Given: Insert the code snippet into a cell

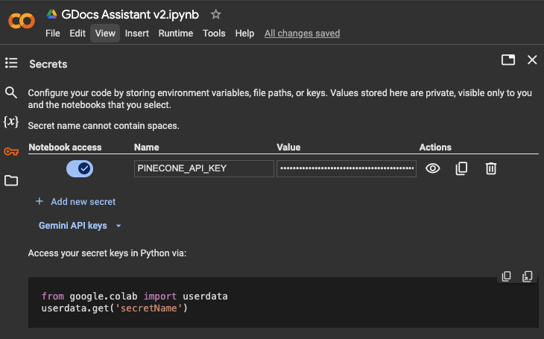Looking at the screenshot, I should pyautogui.click(x=528, y=276).
